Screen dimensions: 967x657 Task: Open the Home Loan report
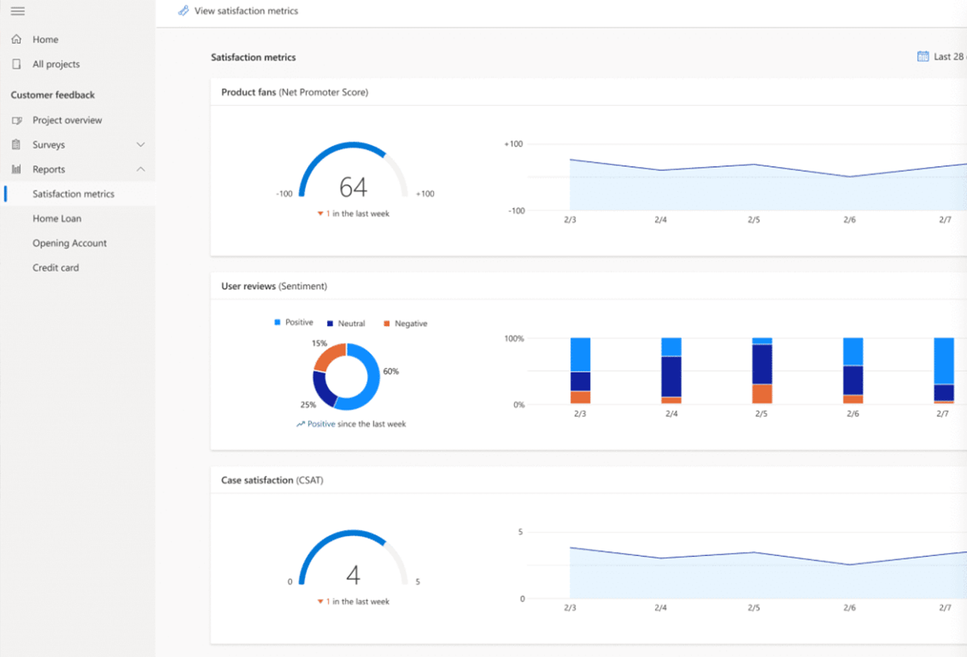click(57, 218)
